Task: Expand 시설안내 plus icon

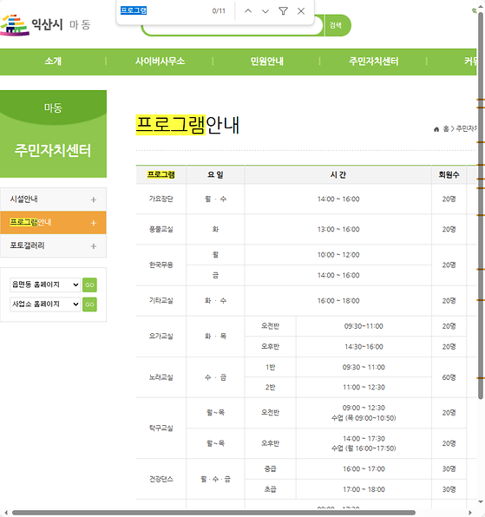Action: coord(94,200)
